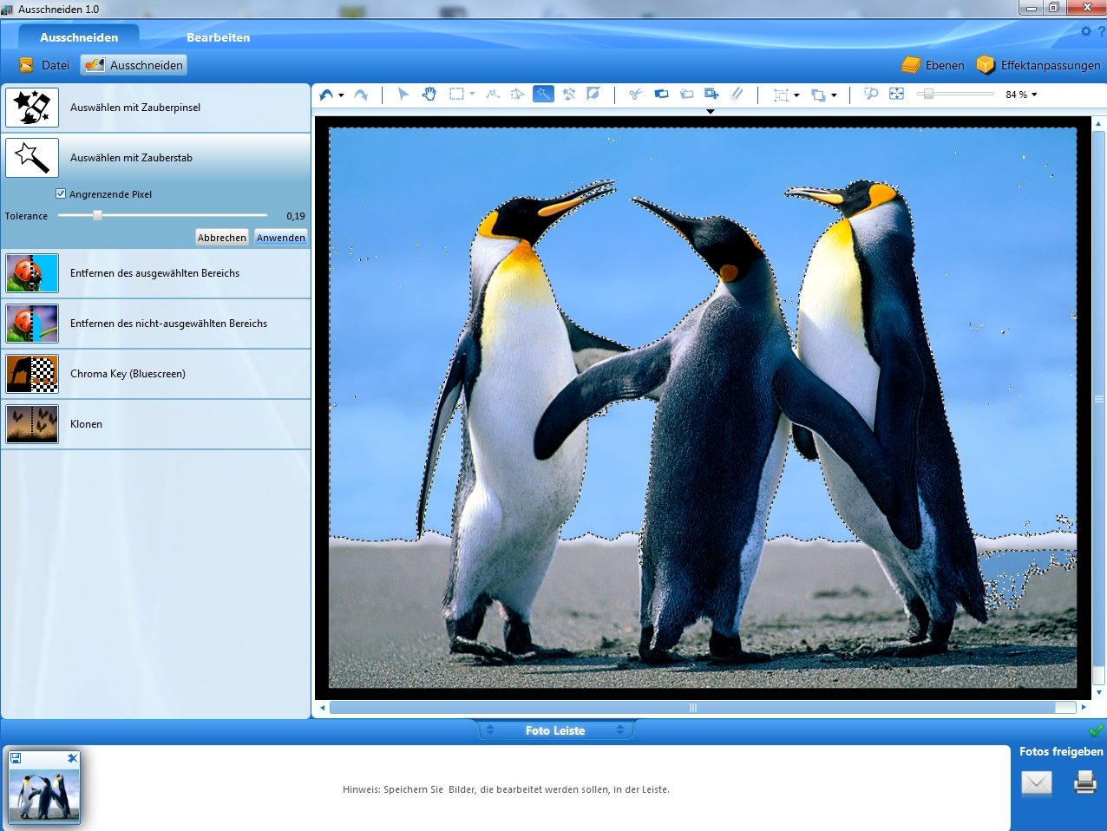Switch to the Bearbeiten tab
This screenshot has height=831, width=1107.
(x=218, y=37)
